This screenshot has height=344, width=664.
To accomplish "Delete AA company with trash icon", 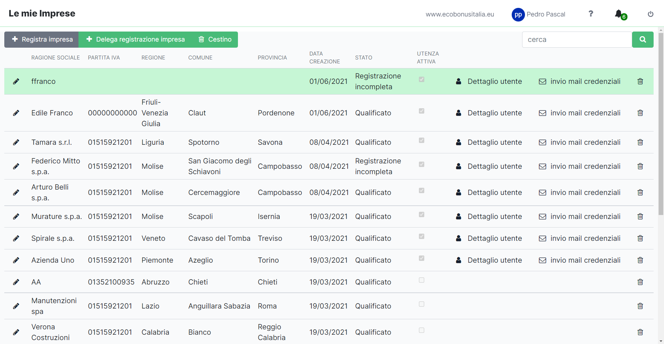I will pos(640,282).
